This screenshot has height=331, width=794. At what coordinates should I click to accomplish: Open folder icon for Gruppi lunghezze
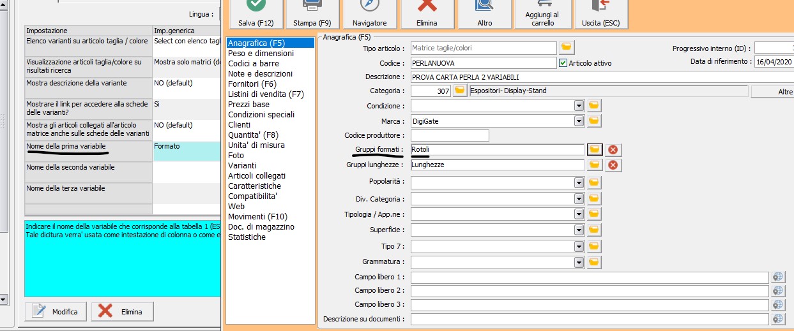tap(595, 165)
